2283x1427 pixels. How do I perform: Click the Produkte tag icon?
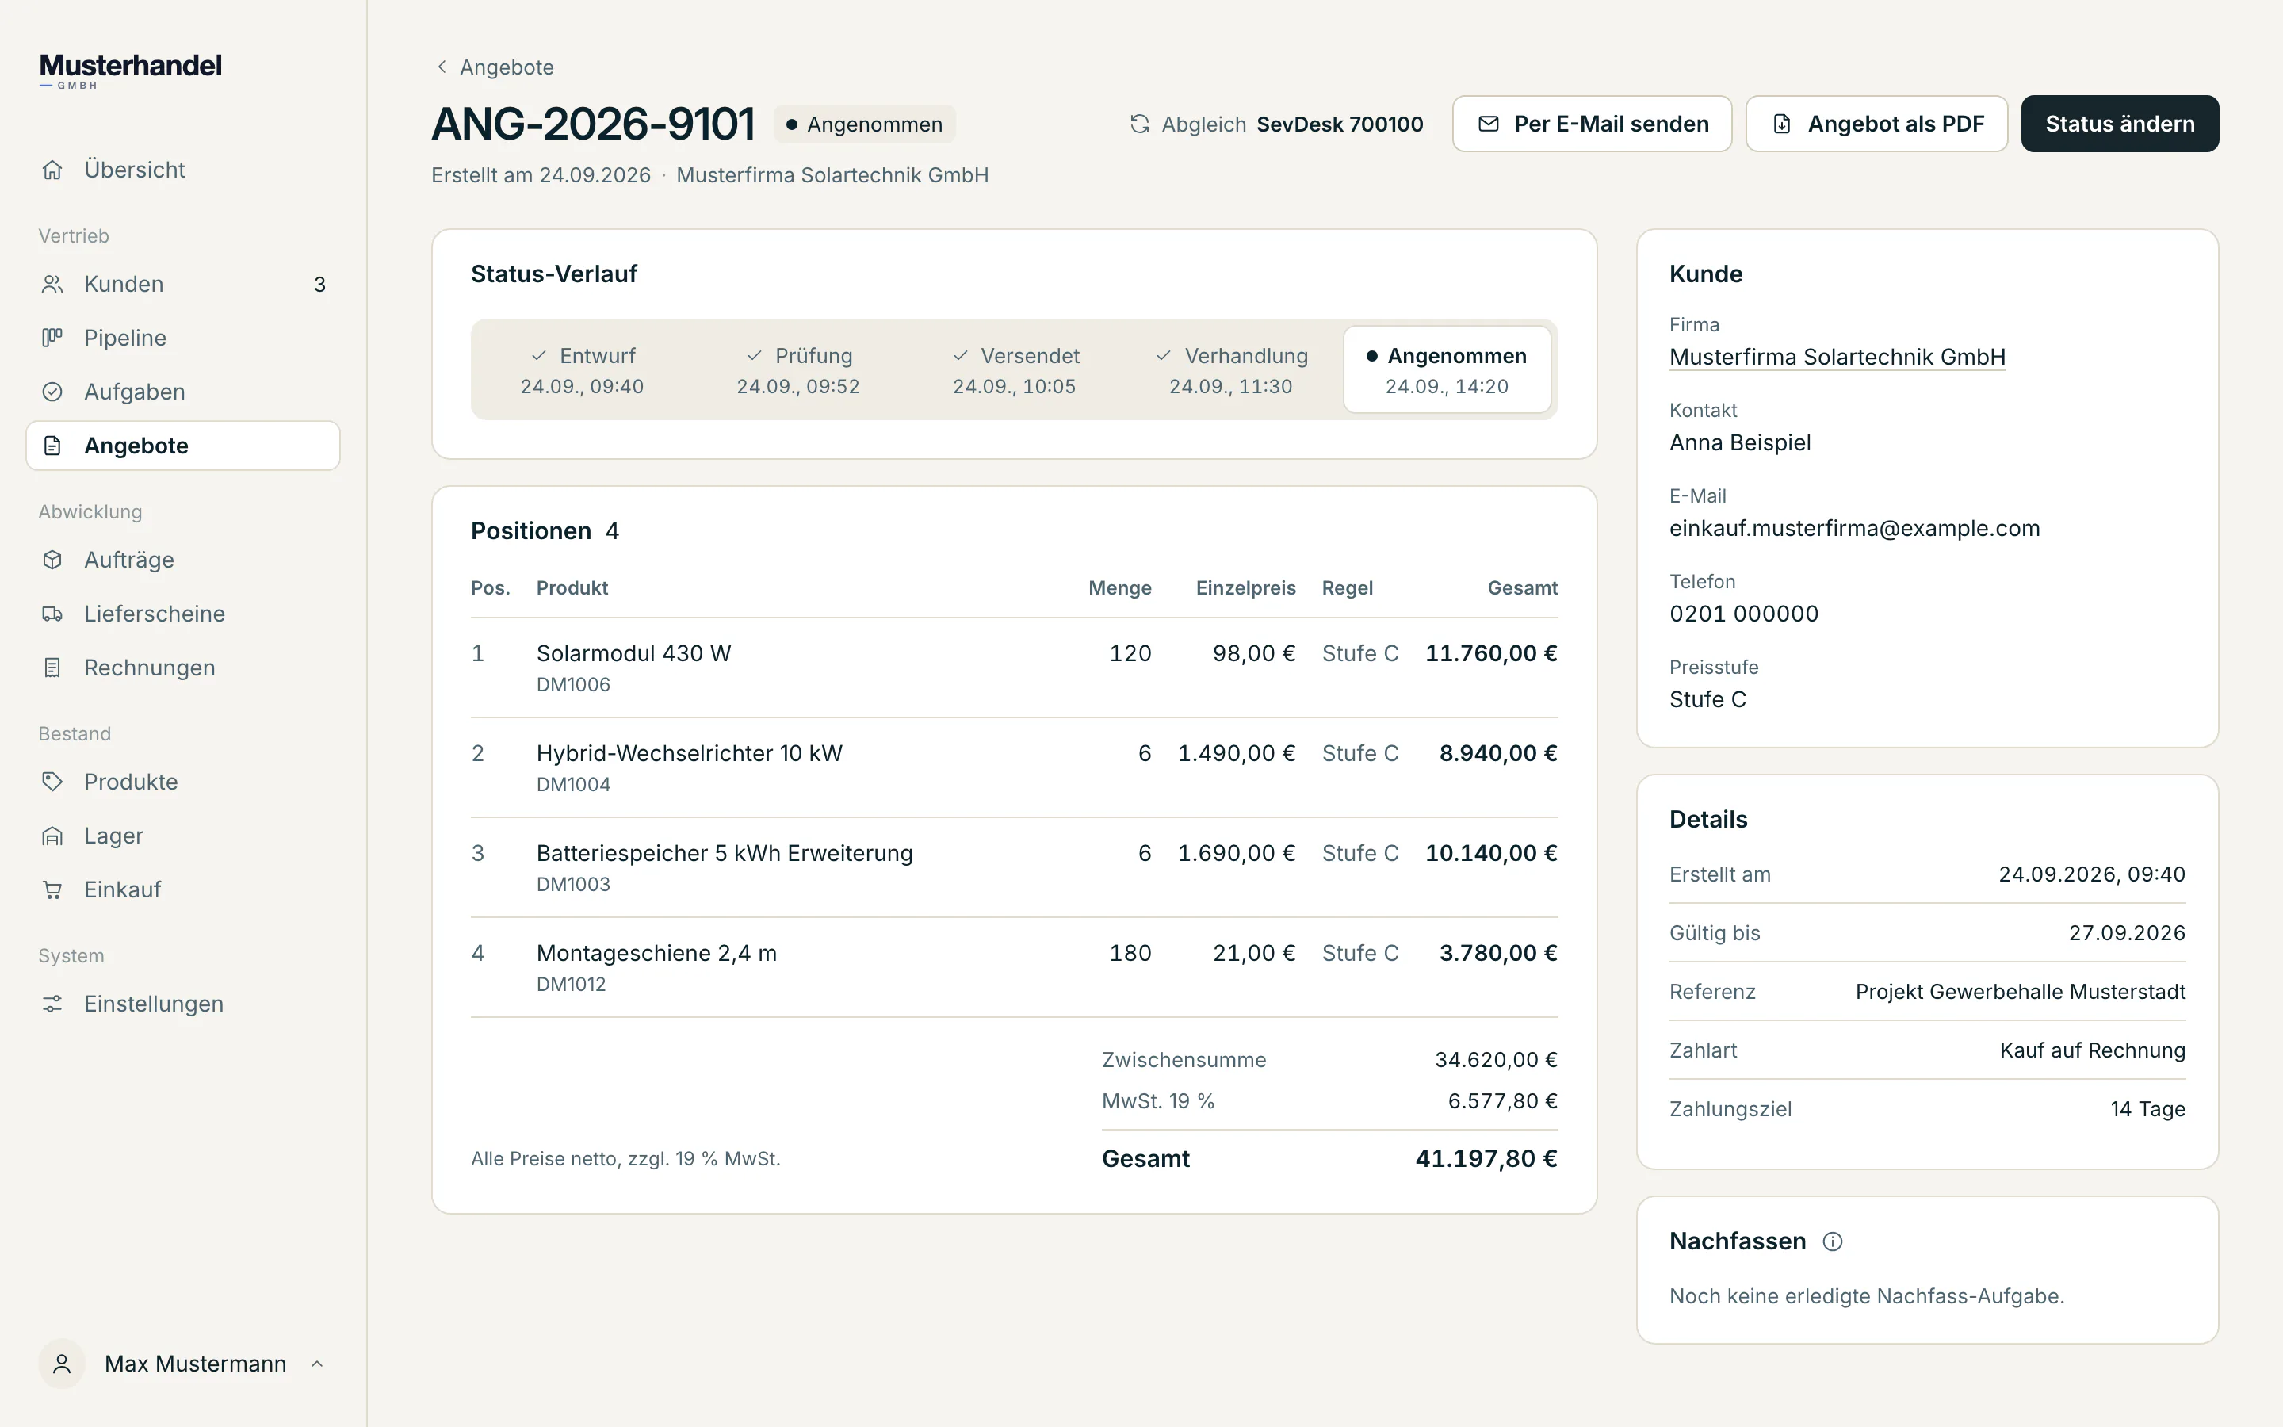tap(53, 782)
